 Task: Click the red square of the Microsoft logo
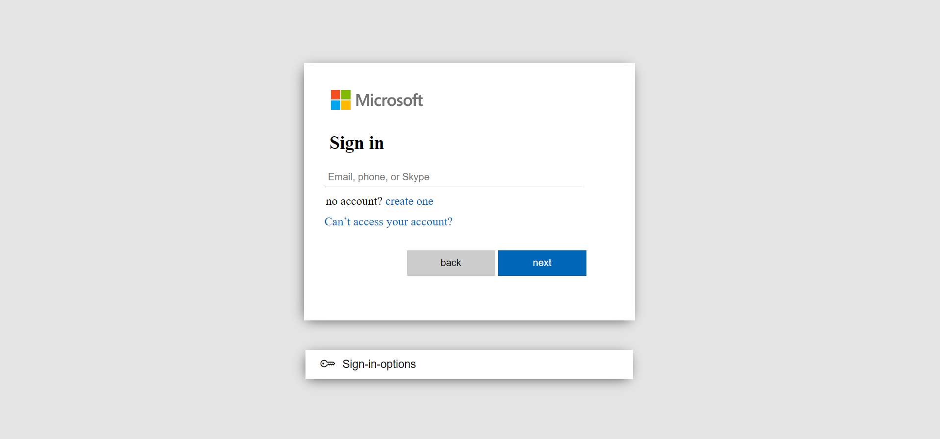(x=335, y=95)
